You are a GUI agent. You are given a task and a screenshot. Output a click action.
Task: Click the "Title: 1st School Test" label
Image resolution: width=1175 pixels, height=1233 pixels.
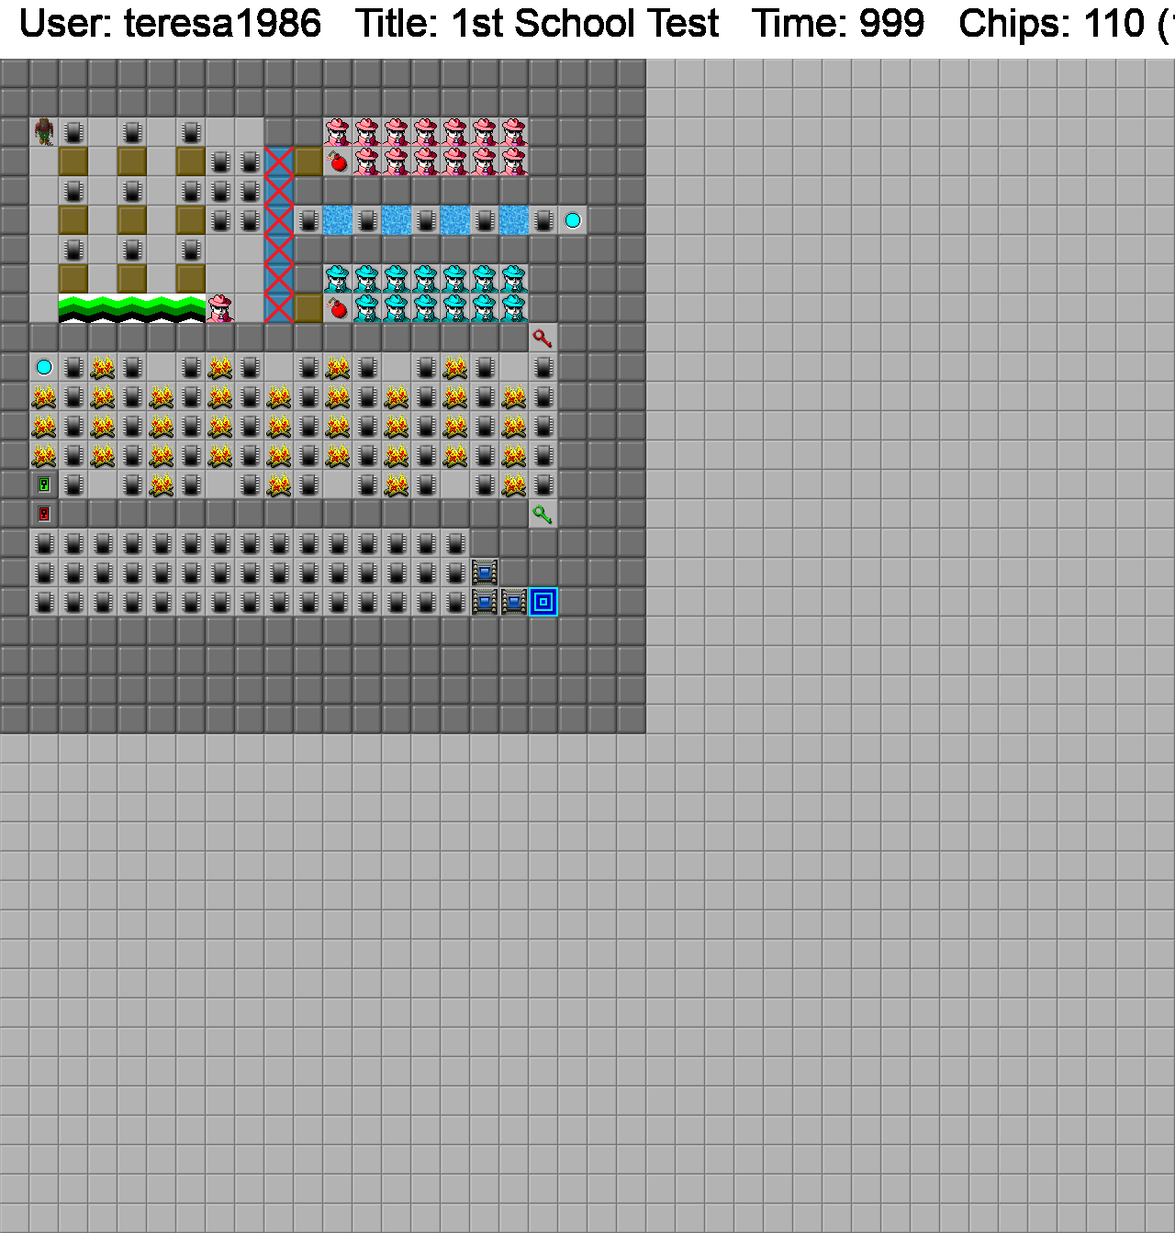click(x=537, y=24)
